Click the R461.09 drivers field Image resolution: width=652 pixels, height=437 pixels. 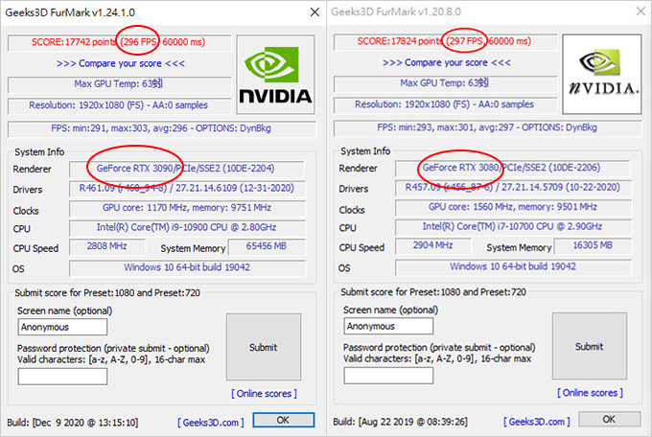coord(187,189)
